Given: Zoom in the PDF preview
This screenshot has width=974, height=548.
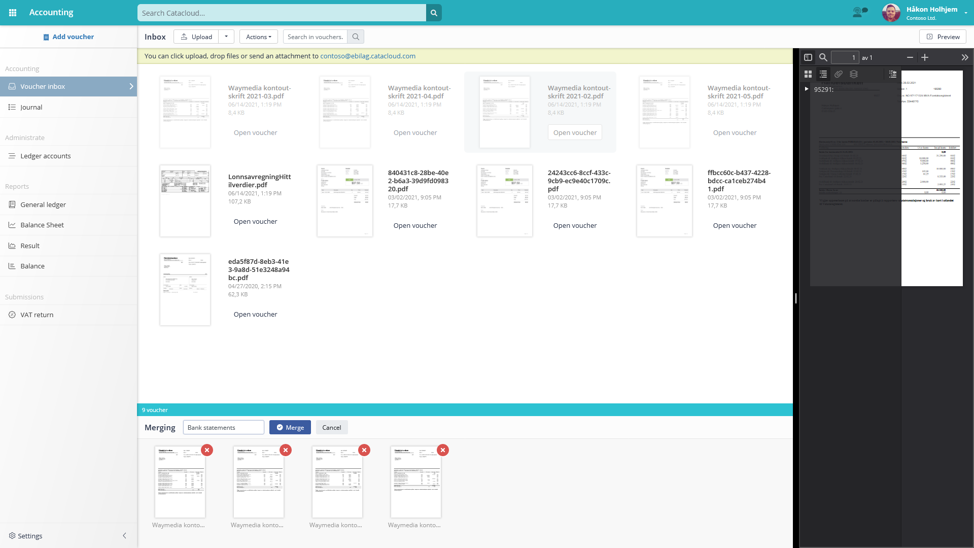Looking at the screenshot, I should point(925,57).
